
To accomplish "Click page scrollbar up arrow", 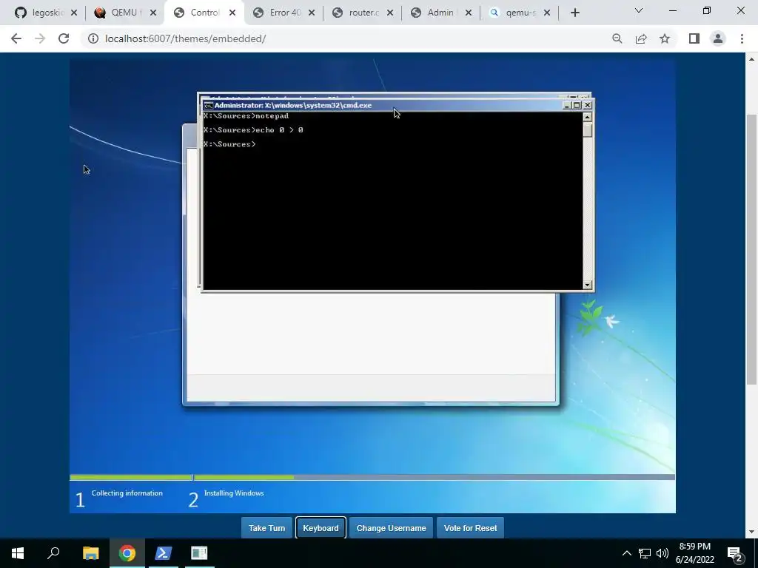I will point(752,59).
